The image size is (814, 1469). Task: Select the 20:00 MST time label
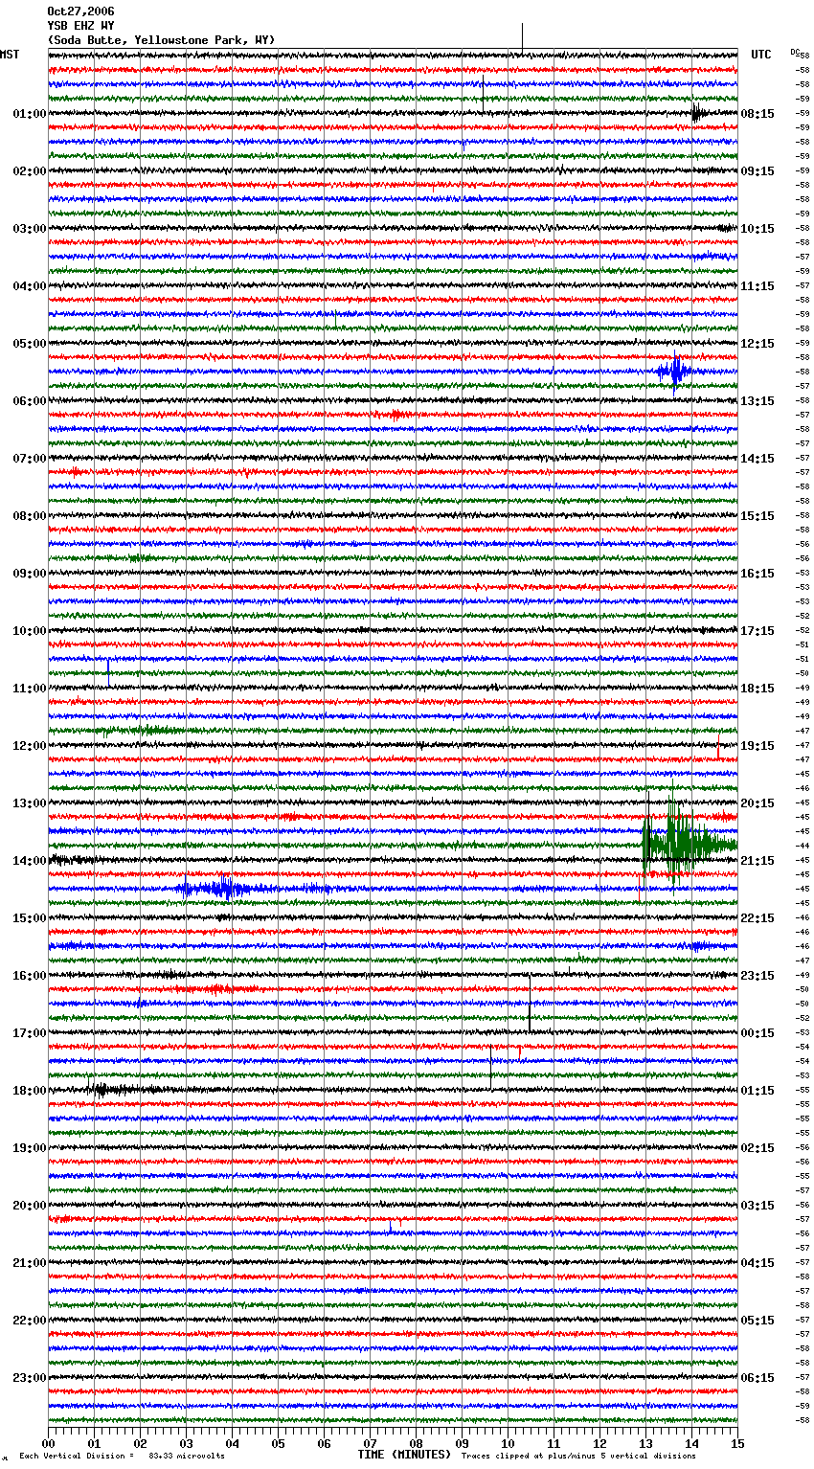point(29,1206)
